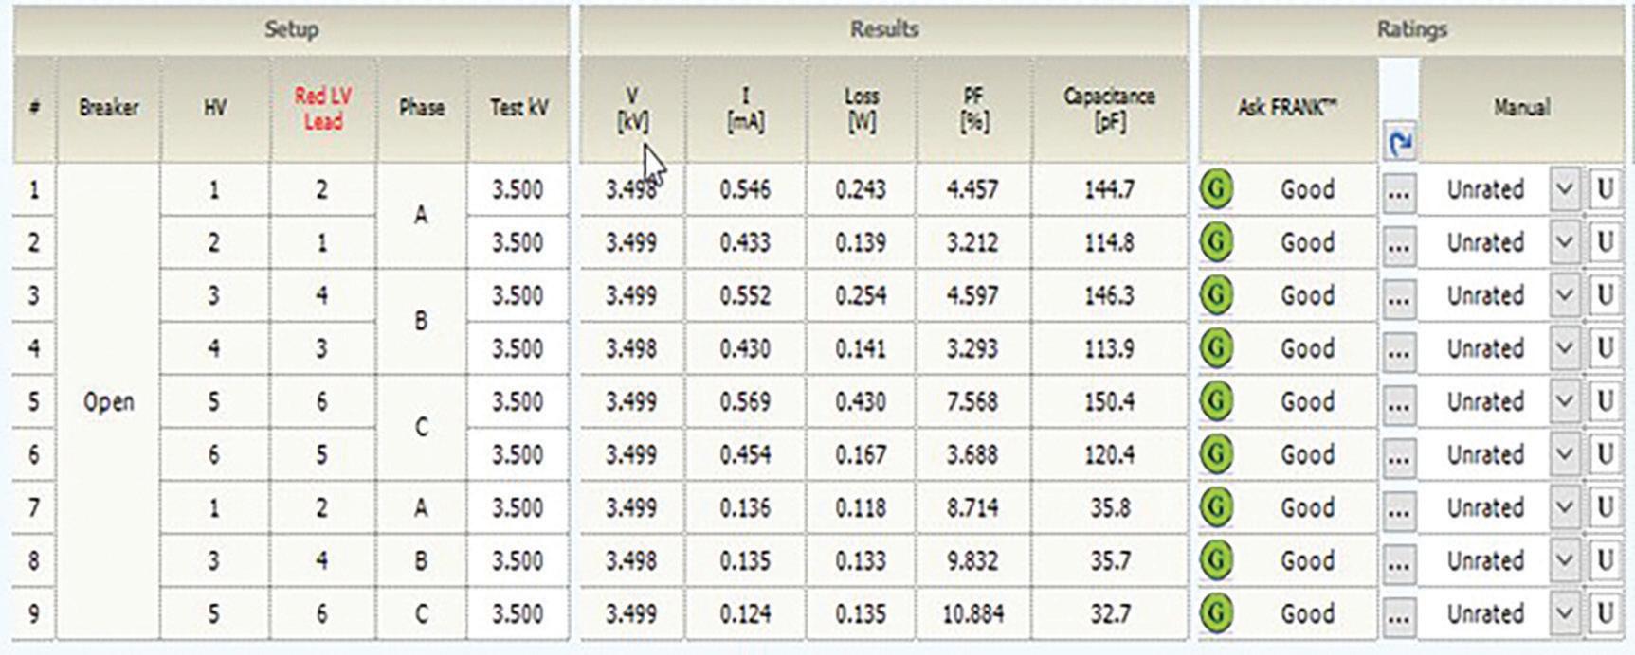Expand the Unrated dropdown in row 6
The height and width of the screenshot is (655, 1635).
coord(1565,454)
